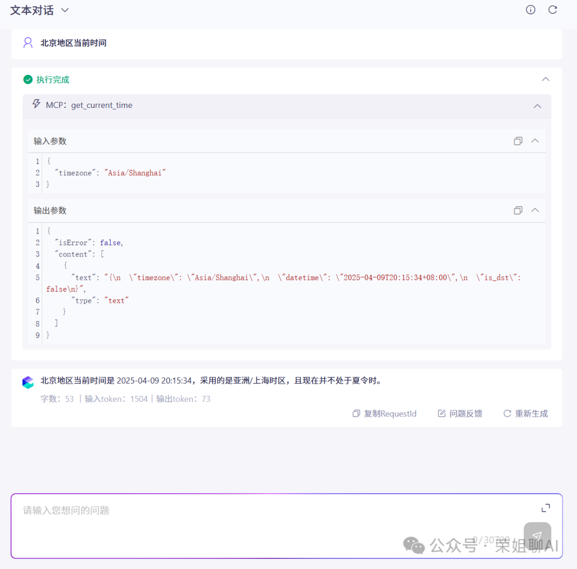Click the expand input box icon
The width and height of the screenshot is (577, 569).
[545, 508]
